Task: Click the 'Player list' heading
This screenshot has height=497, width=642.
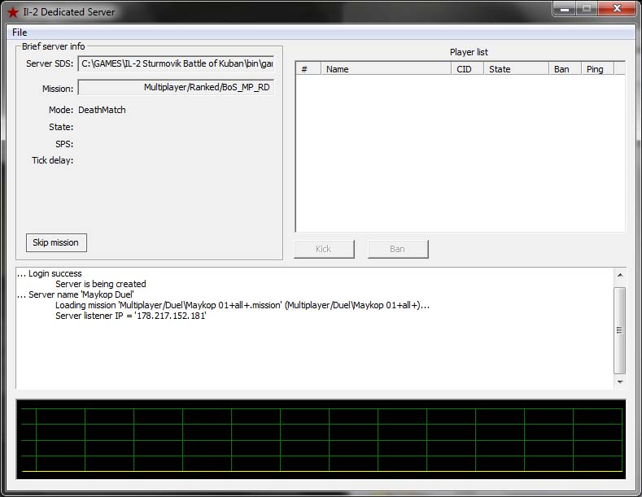Action: click(469, 52)
